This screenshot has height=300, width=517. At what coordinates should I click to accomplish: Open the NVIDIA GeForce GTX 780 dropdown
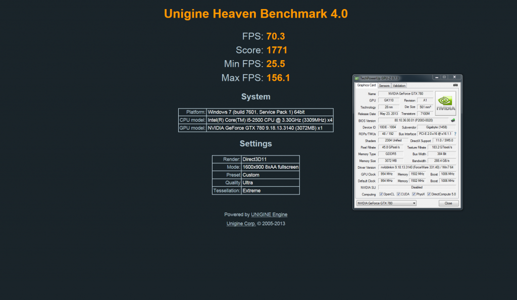tap(386, 203)
